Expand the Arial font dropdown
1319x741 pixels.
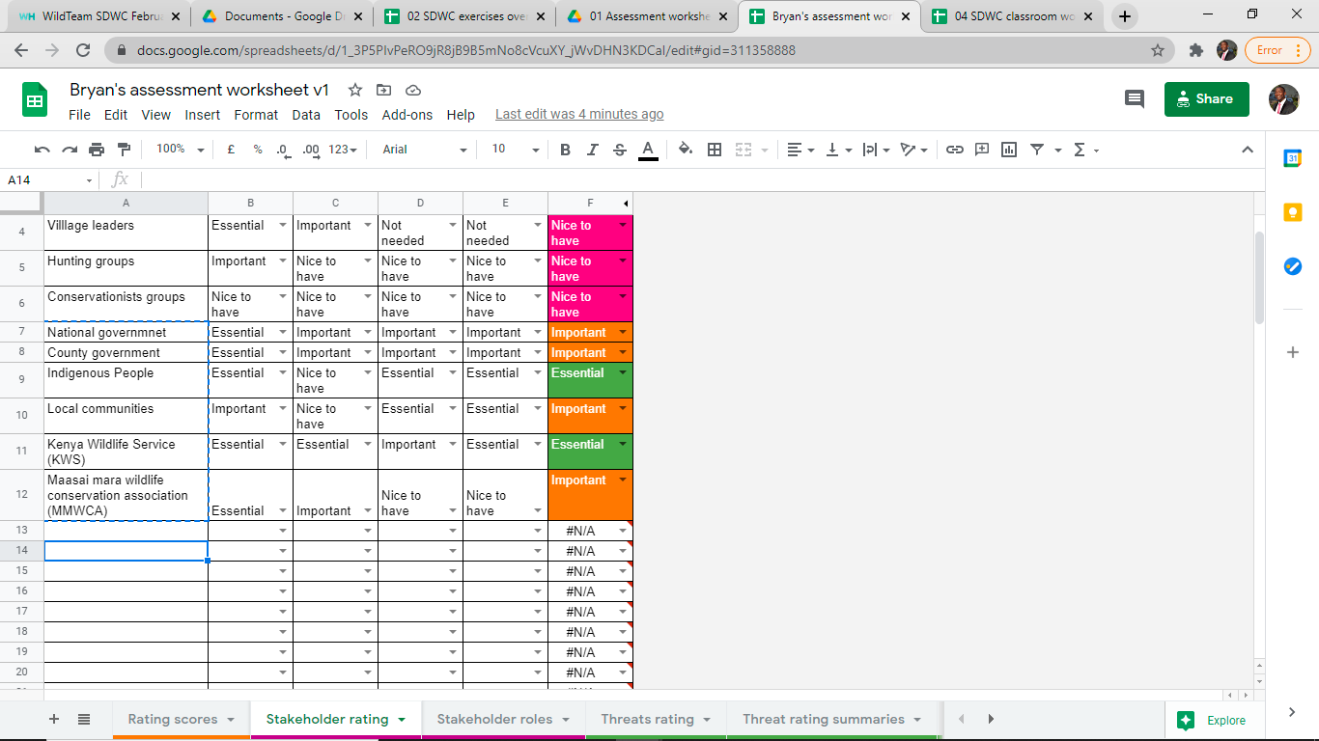pos(424,150)
